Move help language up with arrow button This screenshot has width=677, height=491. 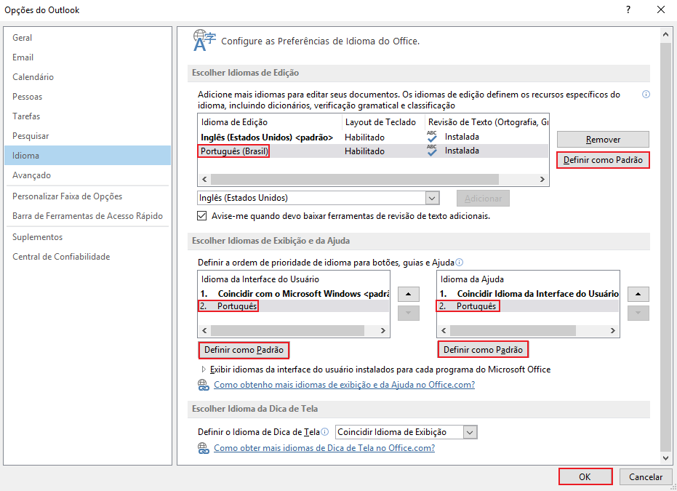click(638, 294)
